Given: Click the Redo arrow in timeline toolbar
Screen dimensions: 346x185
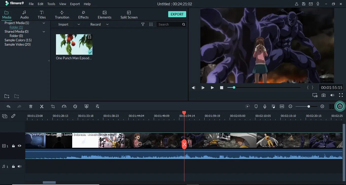Looking at the screenshot, I should click(x=20, y=106).
